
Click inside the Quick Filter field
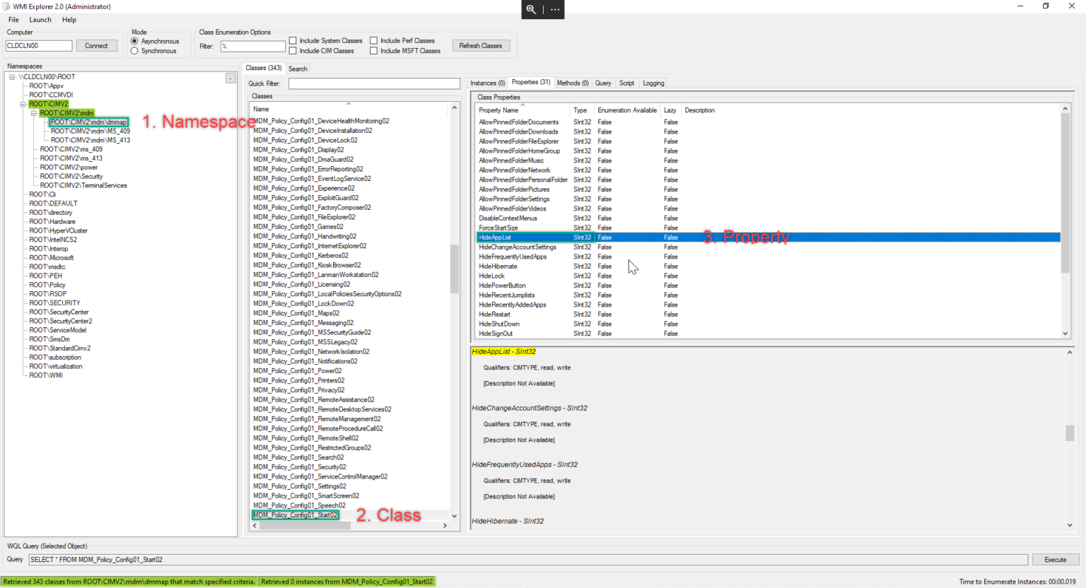(374, 83)
